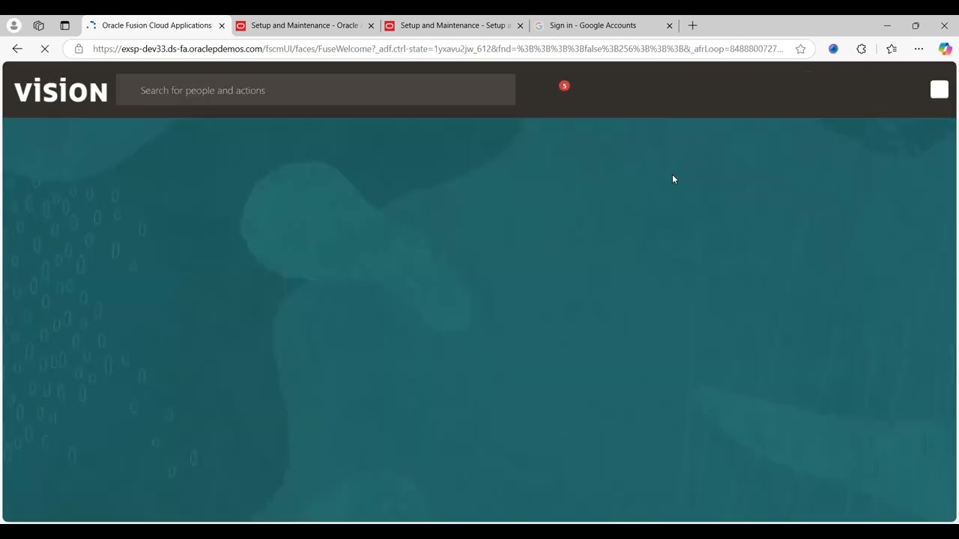Switch to the Setup and Maintenance - Setup tab
This screenshot has width=959, height=539.
click(x=455, y=25)
